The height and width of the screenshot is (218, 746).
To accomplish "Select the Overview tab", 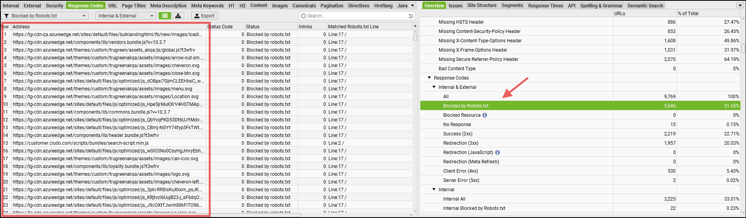I will click(434, 5).
